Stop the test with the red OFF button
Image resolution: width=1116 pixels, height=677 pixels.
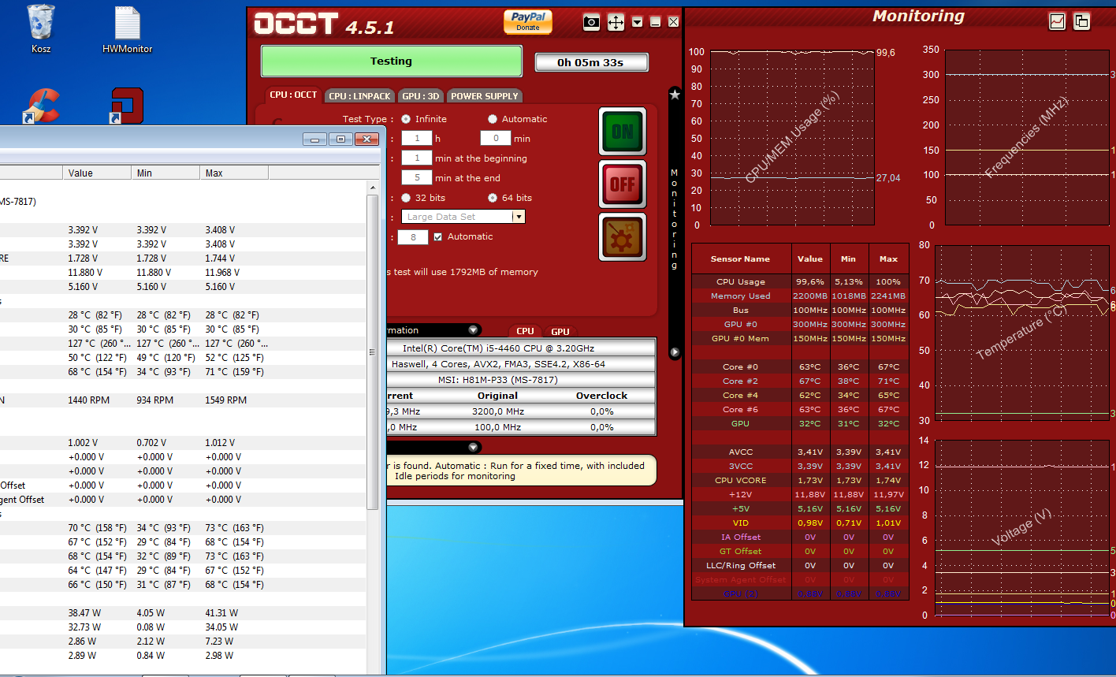click(x=623, y=184)
